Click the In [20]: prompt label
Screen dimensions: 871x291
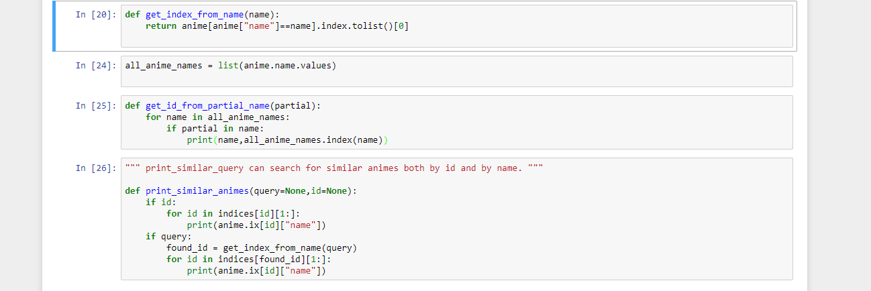pos(96,14)
